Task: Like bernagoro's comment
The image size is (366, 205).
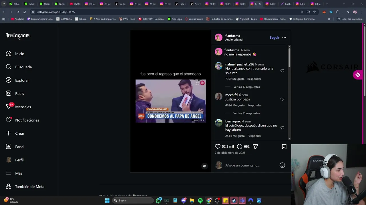Action: 282,128
